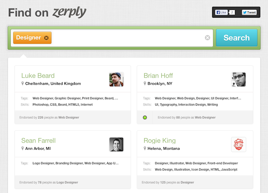Click the Designer orange tag label

click(28, 38)
